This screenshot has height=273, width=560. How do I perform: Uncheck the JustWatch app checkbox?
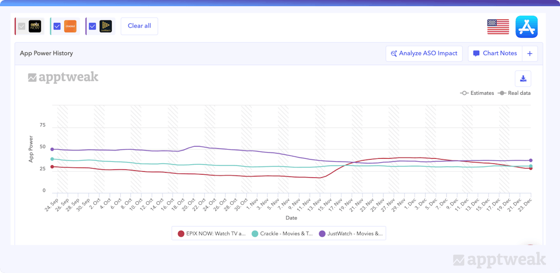coord(92,27)
